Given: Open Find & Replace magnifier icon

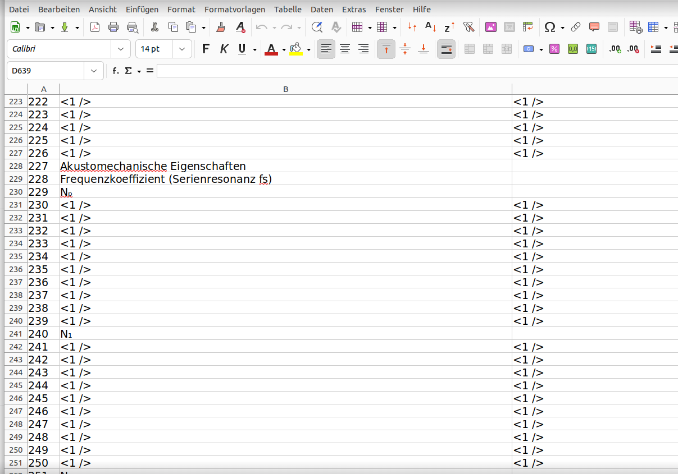Looking at the screenshot, I should coord(317,27).
